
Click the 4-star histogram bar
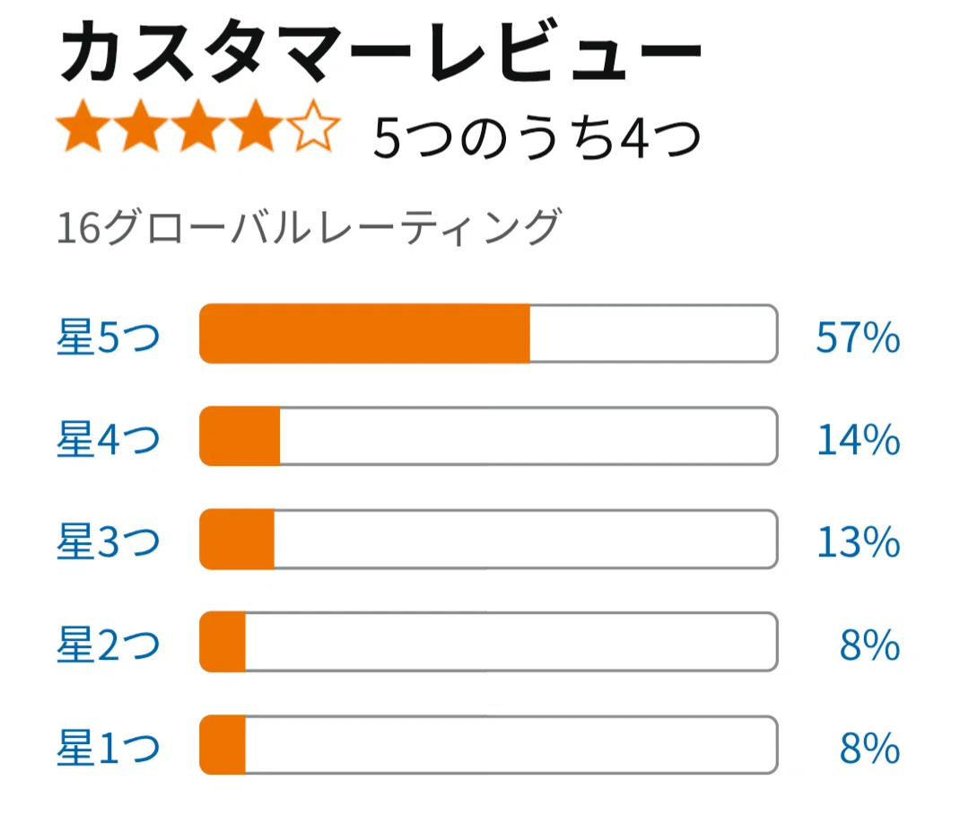coord(488,436)
